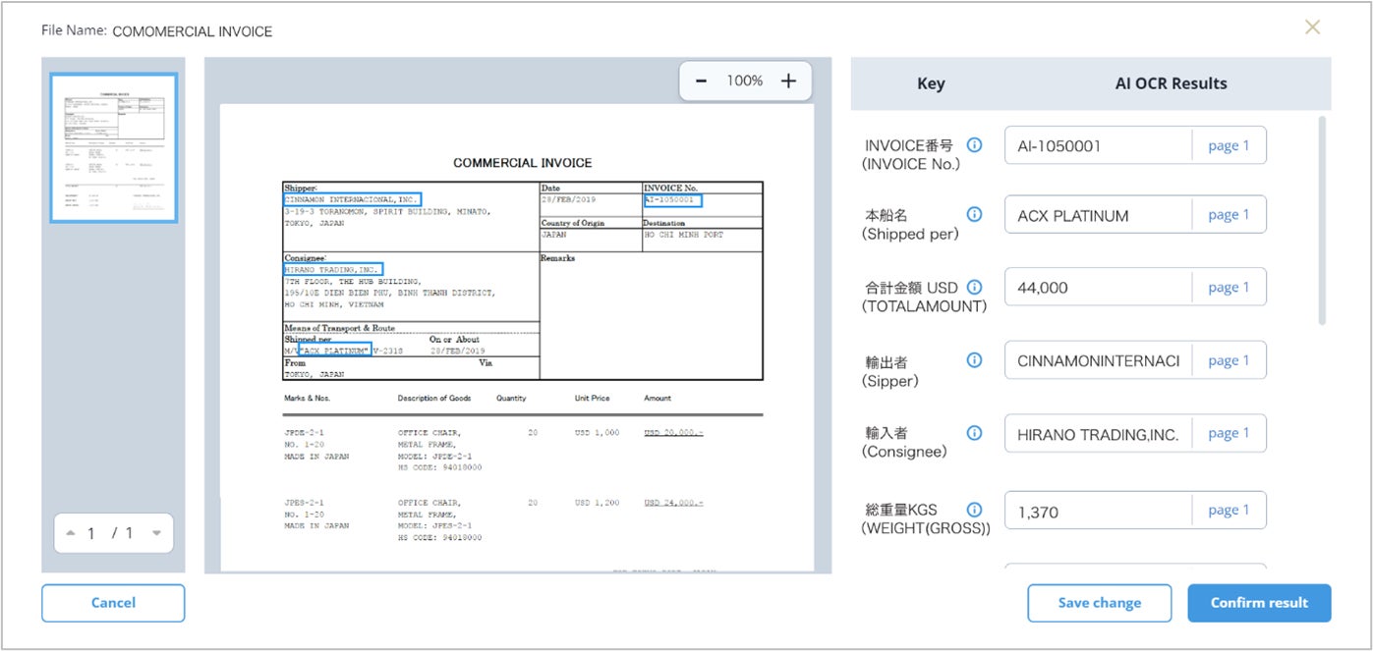Click Save change button
Viewport: 1373px width, 651px height.
[1100, 603]
